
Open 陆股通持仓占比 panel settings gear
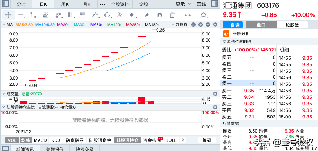click(215, 107)
